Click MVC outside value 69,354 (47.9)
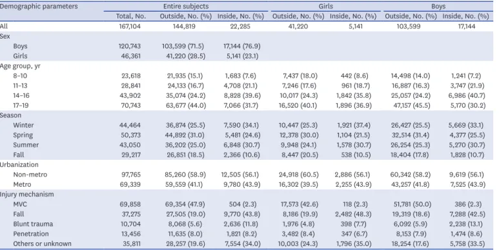499x250 pixels. 185,204
